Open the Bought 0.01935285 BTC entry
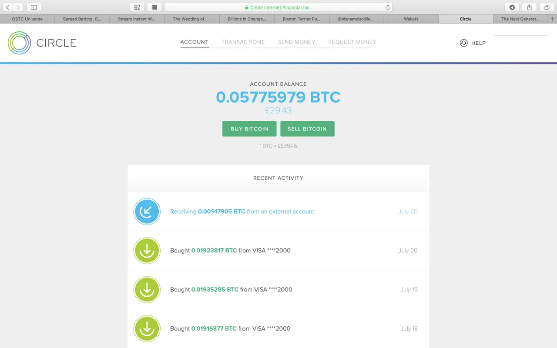Screen dimensions: 557x348 [278, 290]
